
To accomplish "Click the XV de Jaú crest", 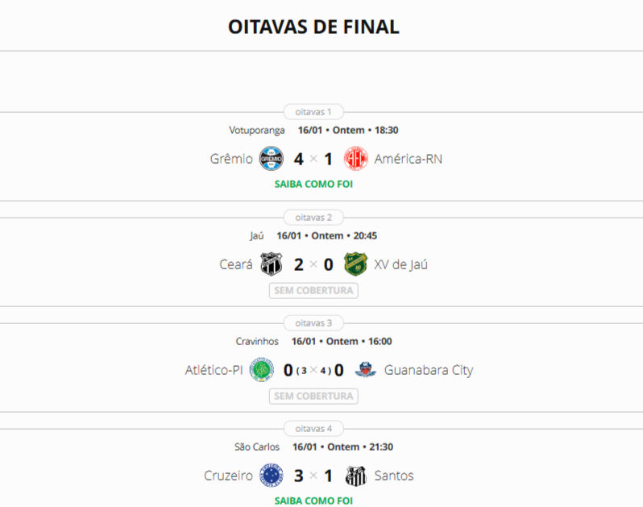I will (x=355, y=264).
